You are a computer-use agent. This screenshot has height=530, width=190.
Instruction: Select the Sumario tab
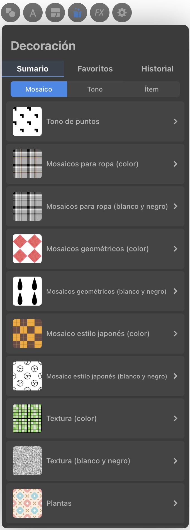[33, 69]
